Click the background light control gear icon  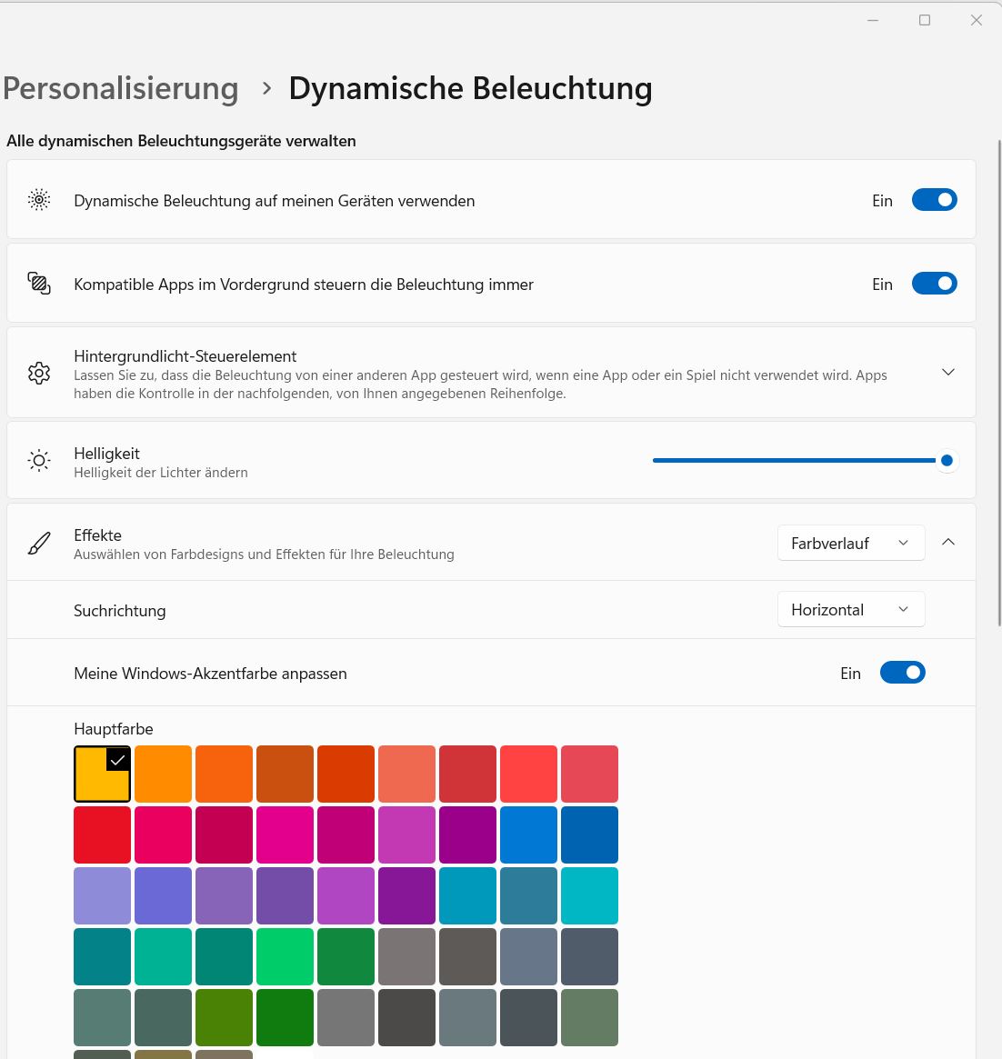click(x=39, y=373)
